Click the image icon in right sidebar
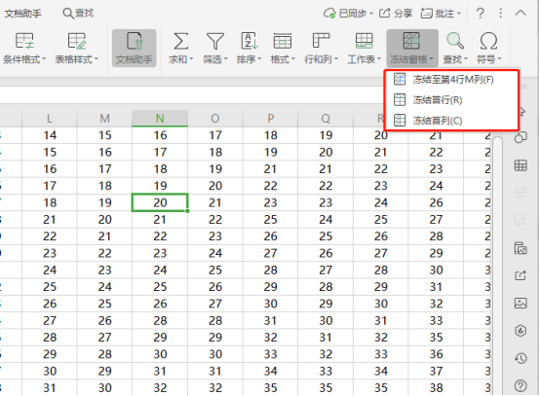The image size is (540, 396). pyautogui.click(x=521, y=303)
